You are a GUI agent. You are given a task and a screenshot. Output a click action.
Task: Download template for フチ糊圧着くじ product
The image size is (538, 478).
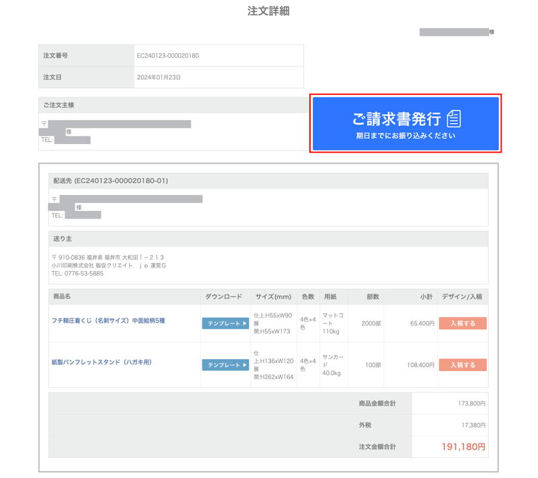pyautogui.click(x=225, y=323)
